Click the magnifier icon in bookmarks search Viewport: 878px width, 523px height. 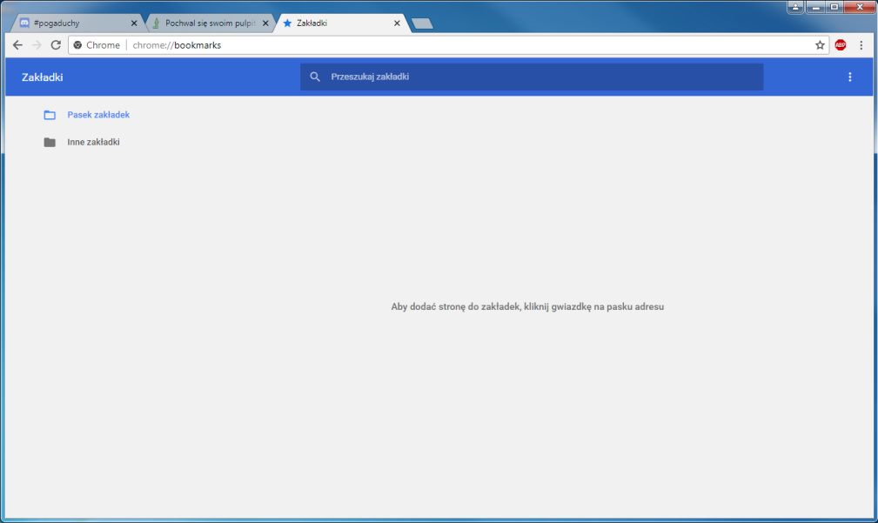(315, 77)
